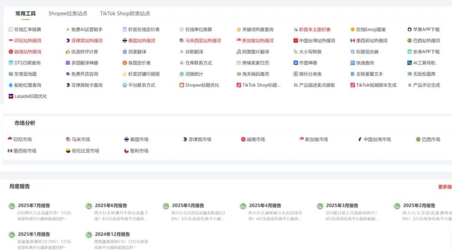Click the icon beside 在线汇率换算
Viewport: 452px width, 251px height.
[x=10, y=29]
